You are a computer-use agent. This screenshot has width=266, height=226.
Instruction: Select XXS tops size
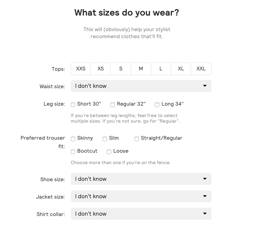pos(81,69)
